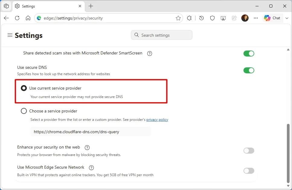The width and height of the screenshot is (292, 190).
Task: Close the Settings tab
Action: (80, 6)
